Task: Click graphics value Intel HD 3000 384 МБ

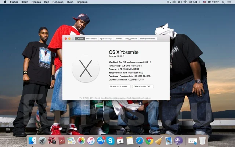Action: [x=135, y=76]
